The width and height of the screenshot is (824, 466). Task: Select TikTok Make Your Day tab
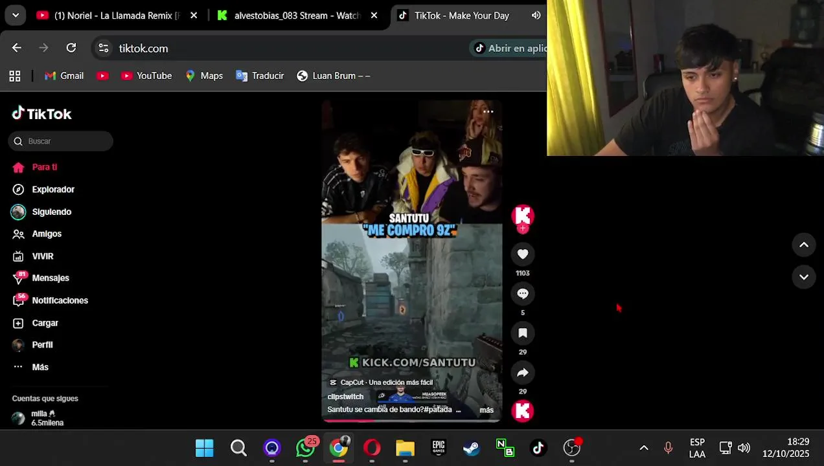[x=461, y=16]
